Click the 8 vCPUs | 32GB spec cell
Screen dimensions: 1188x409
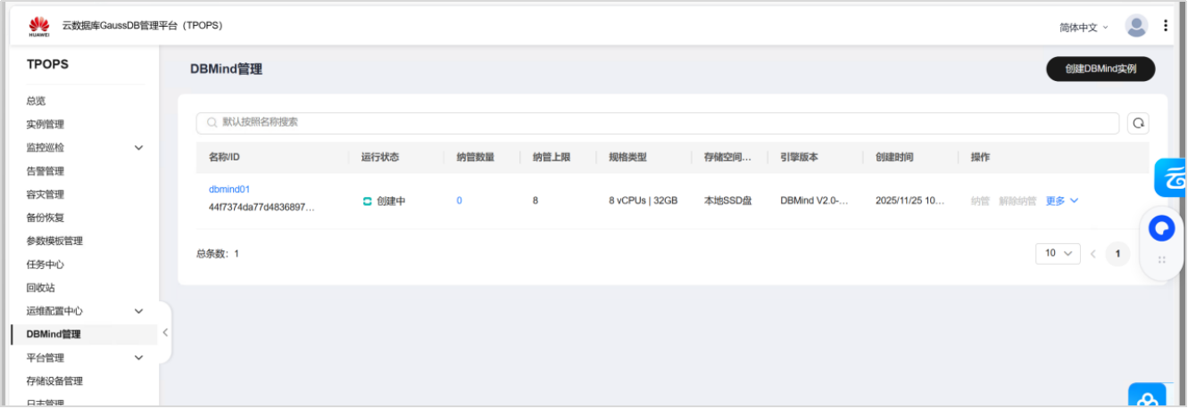pos(644,201)
